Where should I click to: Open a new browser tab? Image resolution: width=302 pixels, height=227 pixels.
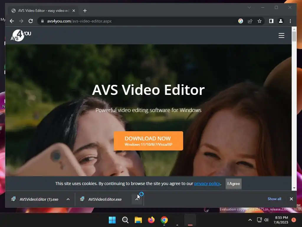85,11
